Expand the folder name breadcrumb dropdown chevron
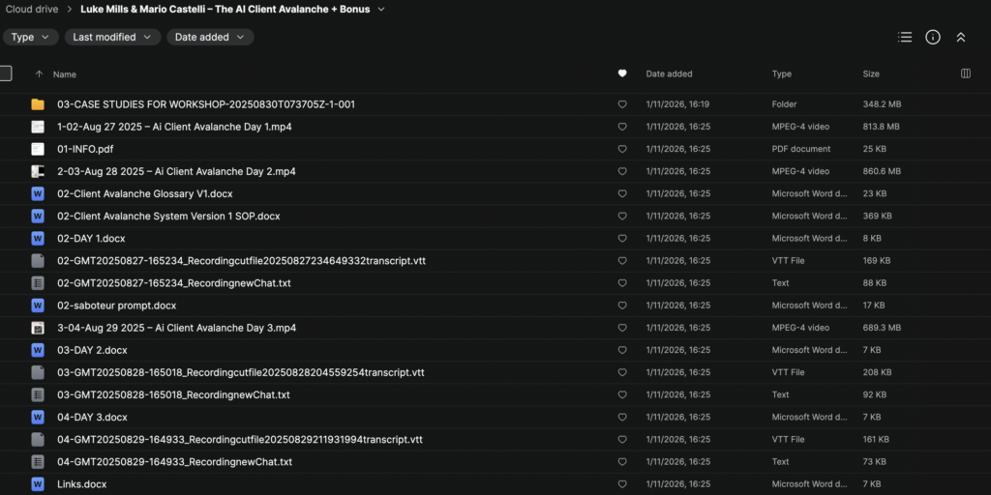This screenshot has width=991, height=495. click(380, 10)
